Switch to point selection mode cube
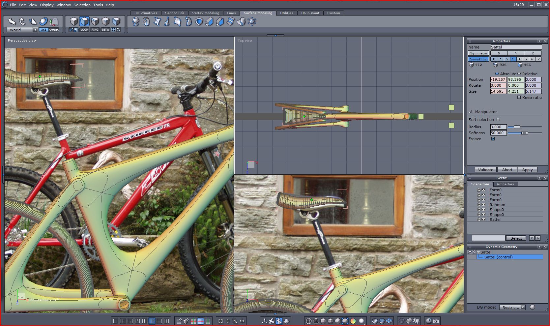Screen dimensions: 550x326 [105, 21]
